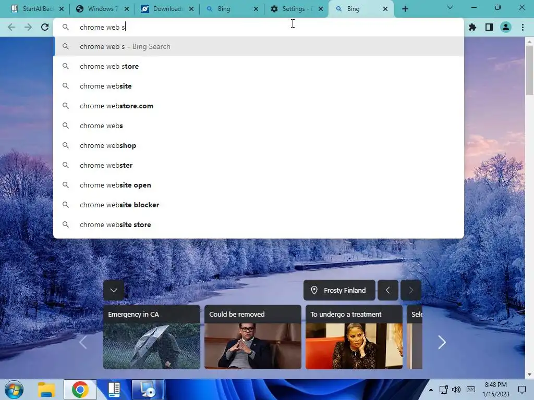The image size is (534, 400).
Task: Open the installer taskbar icon
Action: tap(148, 390)
